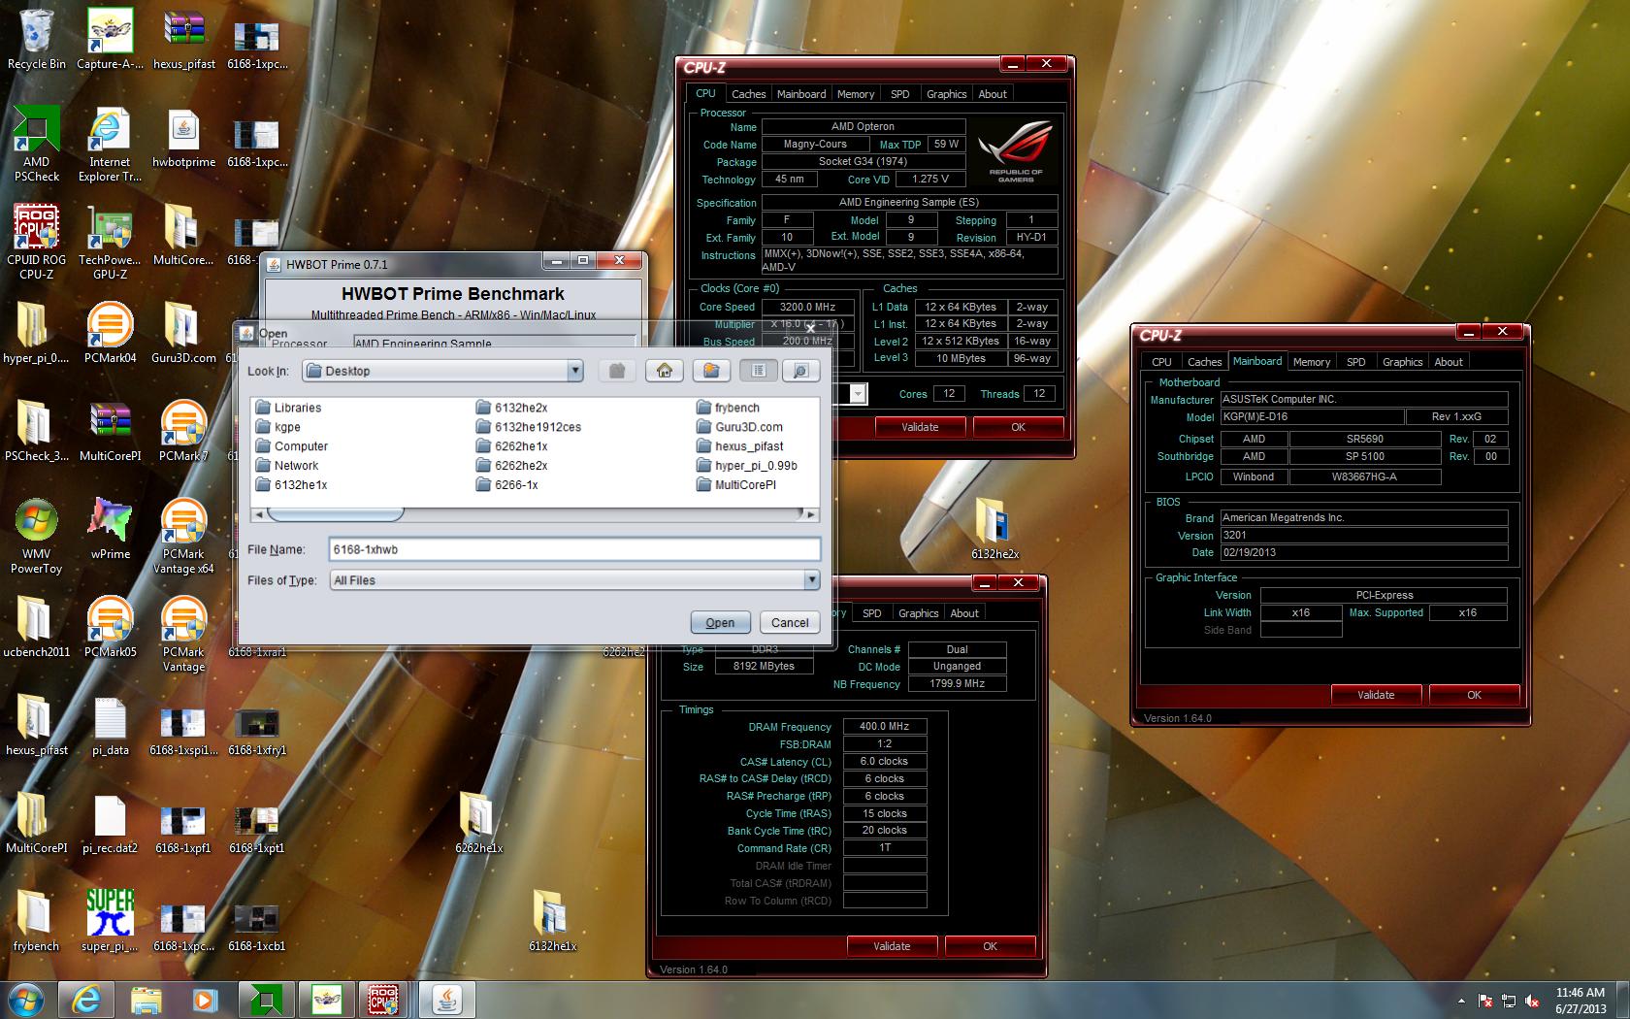This screenshot has height=1019, width=1630.
Task: Create a new folder via Open dialog toolbar
Action: tap(711, 371)
